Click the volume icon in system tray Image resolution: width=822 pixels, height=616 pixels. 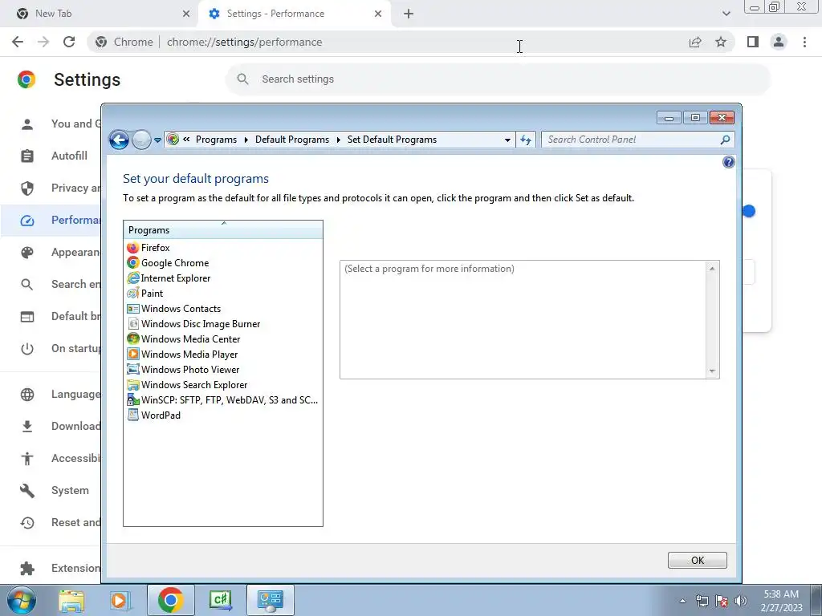[x=741, y=601]
